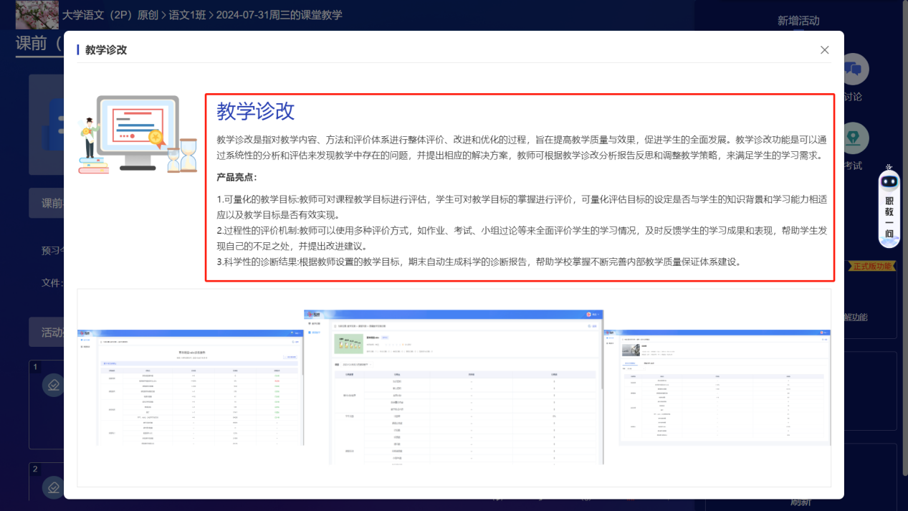Close the 教学诊改 dialog
The image size is (908, 511).
pyautogui.click(x=824, y=49)
